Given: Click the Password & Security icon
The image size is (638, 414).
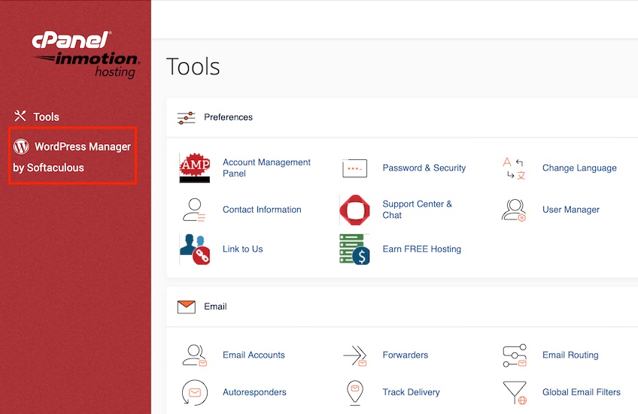Looking at the screenshot, I should point(355,168).
